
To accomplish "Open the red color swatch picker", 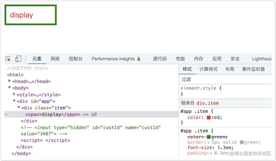I will [209, 117].
